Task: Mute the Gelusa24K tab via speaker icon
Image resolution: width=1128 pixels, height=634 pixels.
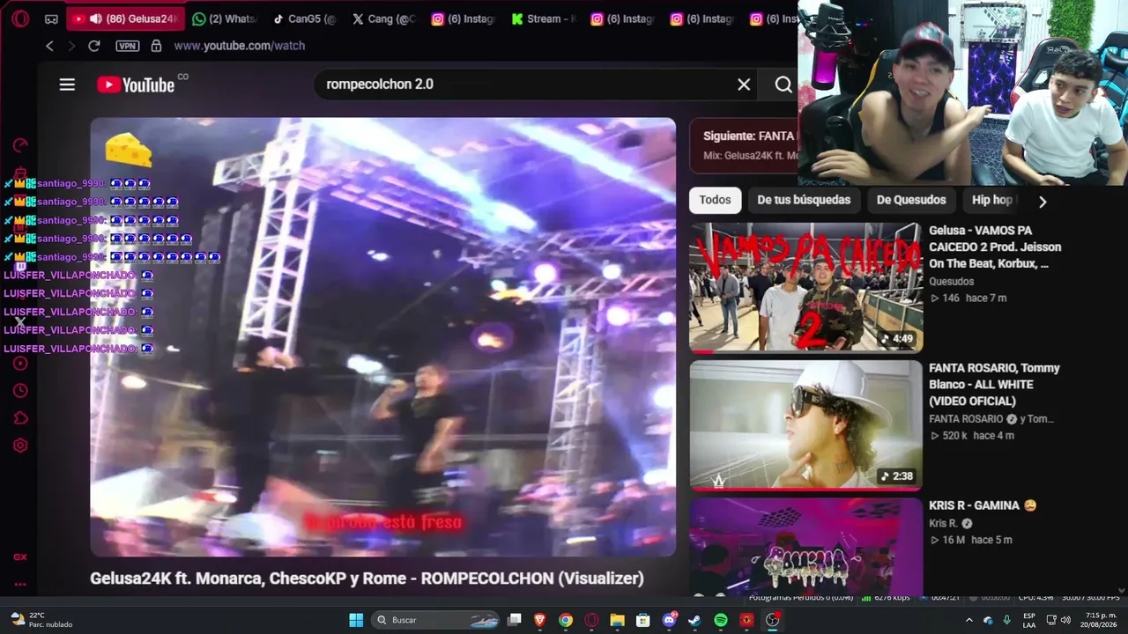Action: 95,18
